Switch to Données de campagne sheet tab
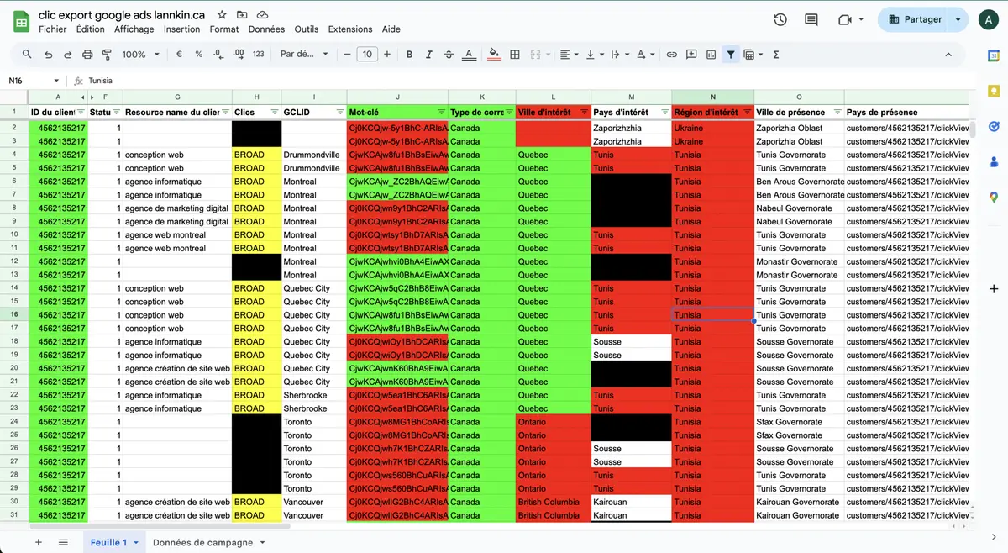The height and width of the screenshot is (553, 1008). 202,543
